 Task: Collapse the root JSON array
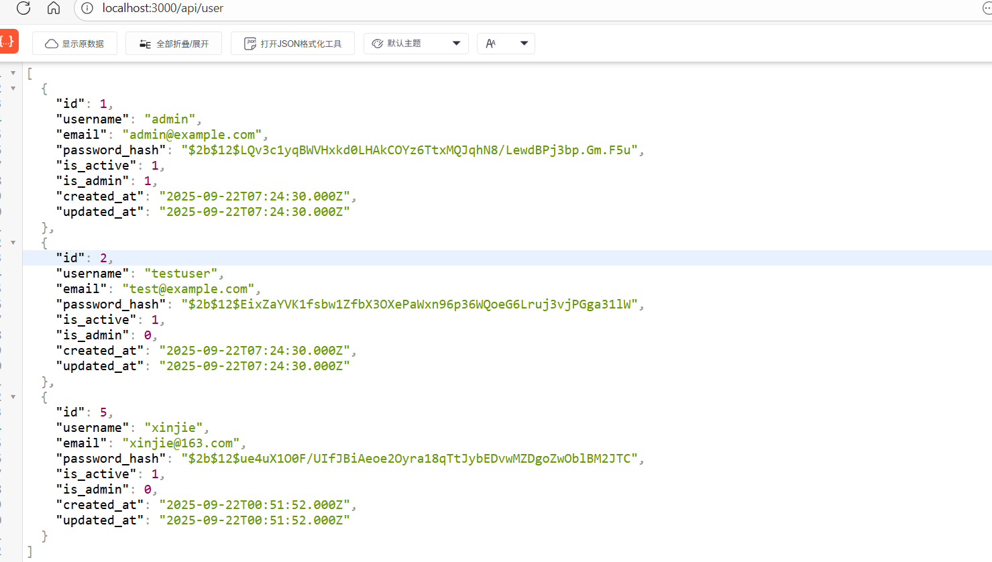click(13, 73)
